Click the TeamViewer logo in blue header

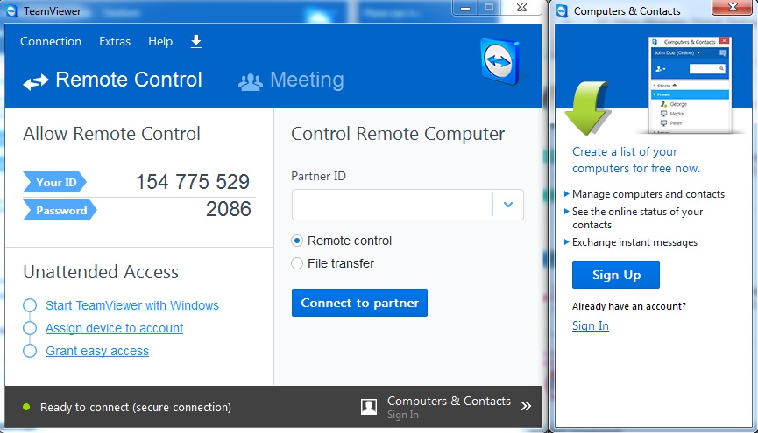[x=501, y=61]
